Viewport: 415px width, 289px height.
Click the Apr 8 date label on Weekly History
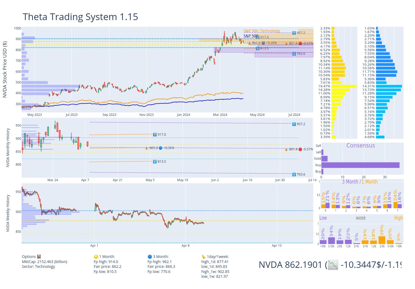point(186,246)
